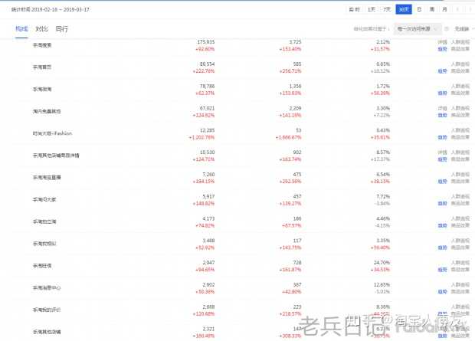475x341 pixels.
Task: Go to previous date period arrow
Action: 458,9
